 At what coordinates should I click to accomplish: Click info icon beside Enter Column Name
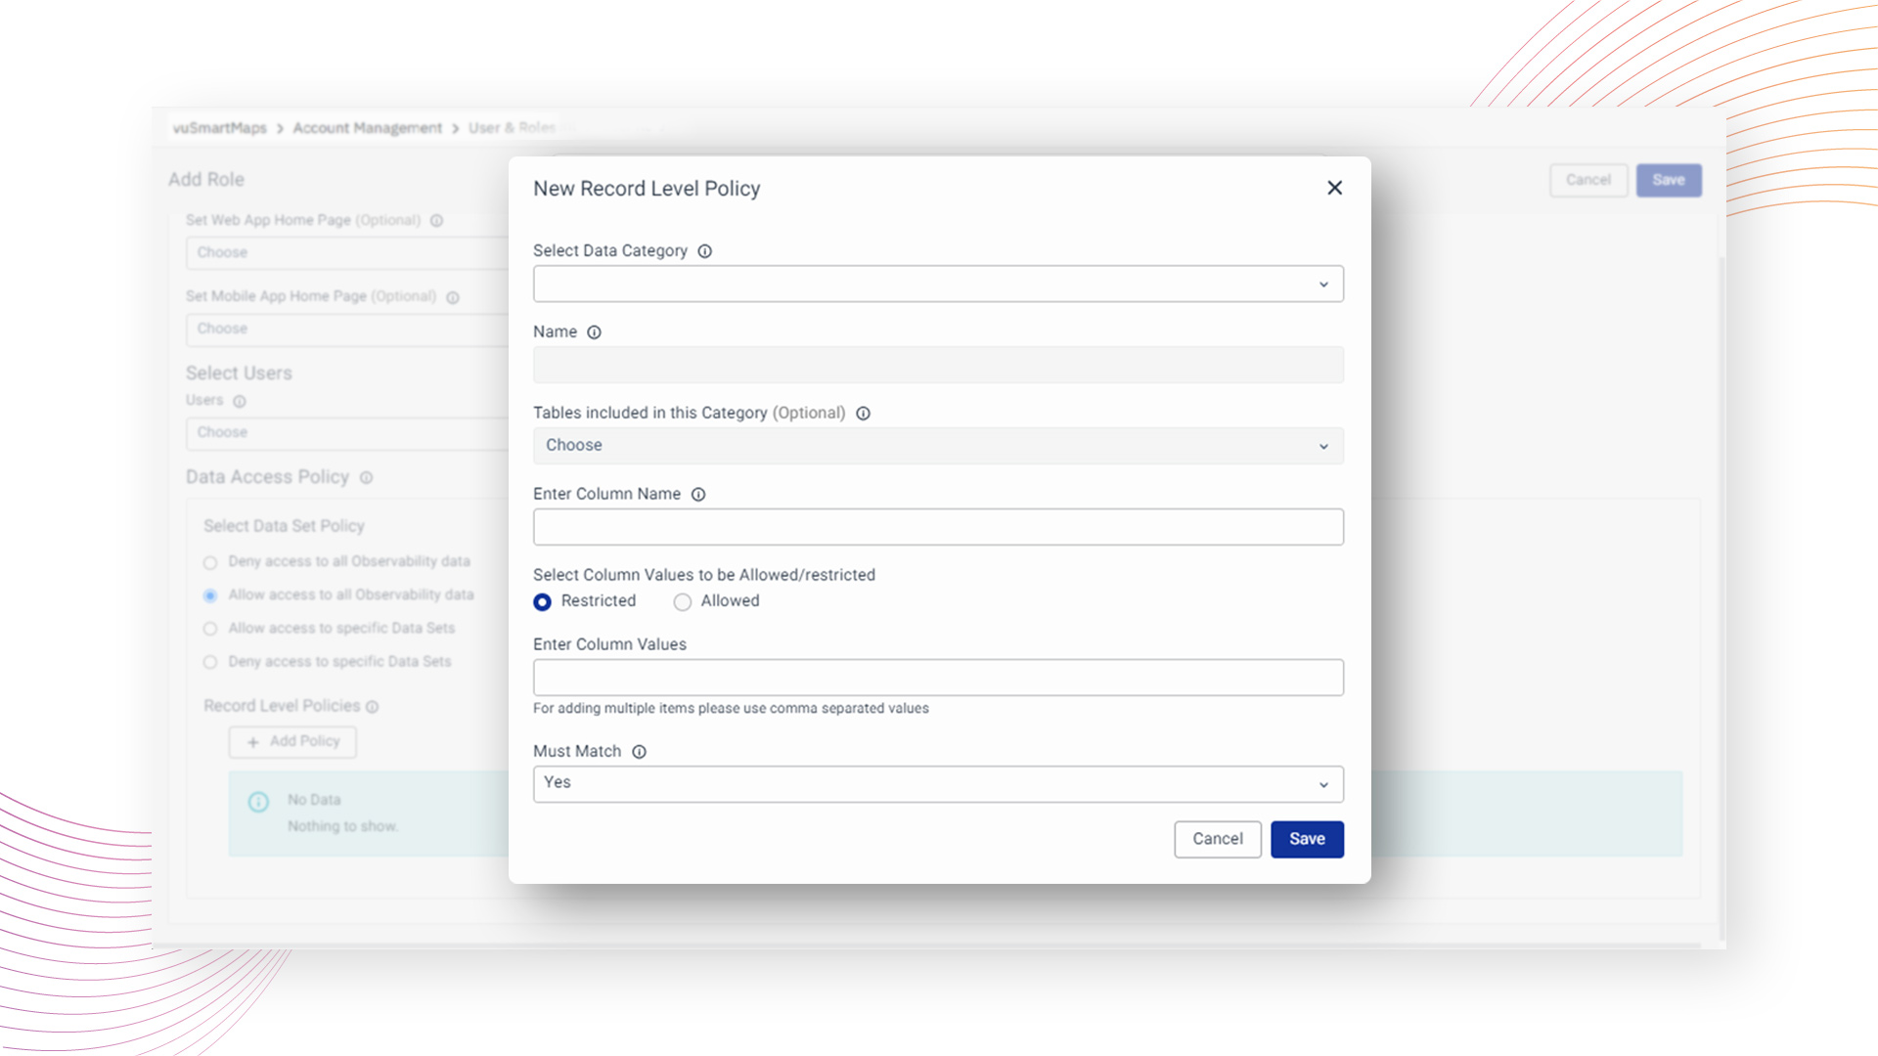pyautogui.click(x=698, y=495)
